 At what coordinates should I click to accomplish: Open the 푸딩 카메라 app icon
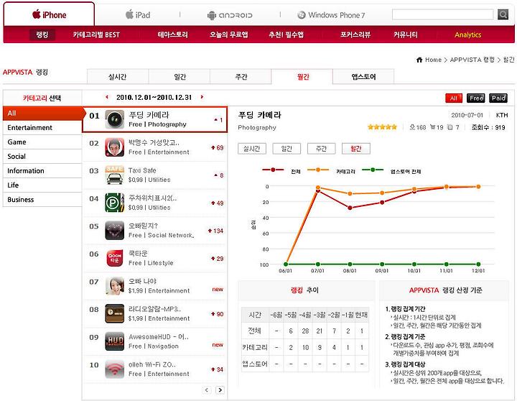coord(114,119)
